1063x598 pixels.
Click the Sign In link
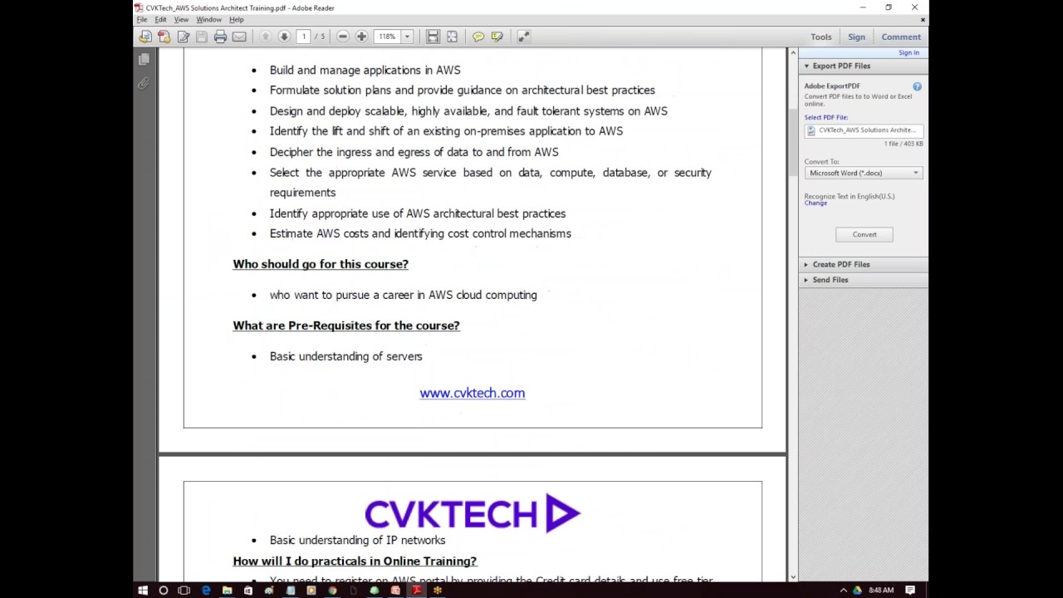[x=909, y=52]
